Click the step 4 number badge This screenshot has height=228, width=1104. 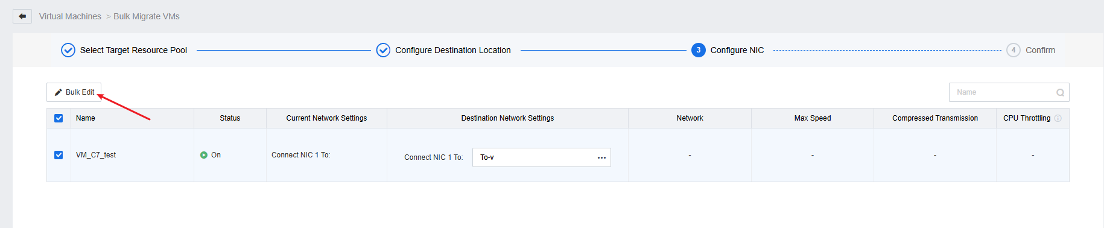pos(1014,50)
